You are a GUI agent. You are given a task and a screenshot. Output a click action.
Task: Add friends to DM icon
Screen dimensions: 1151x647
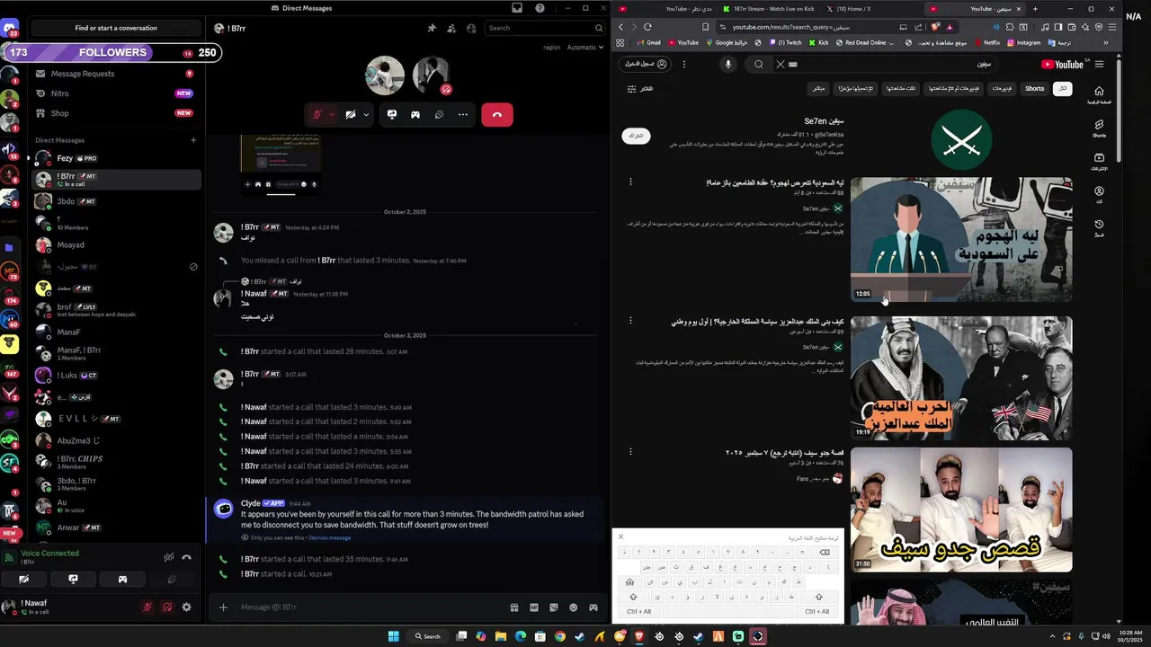point(451,28)
